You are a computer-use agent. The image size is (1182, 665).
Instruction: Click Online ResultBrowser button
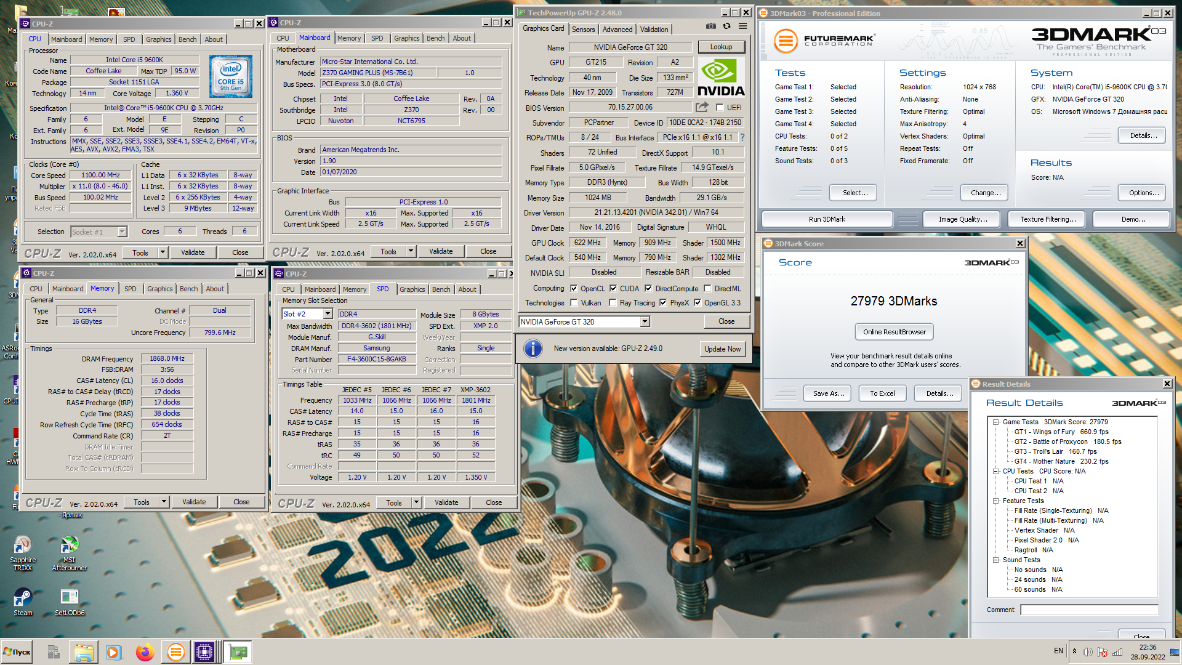pos(894,332)
